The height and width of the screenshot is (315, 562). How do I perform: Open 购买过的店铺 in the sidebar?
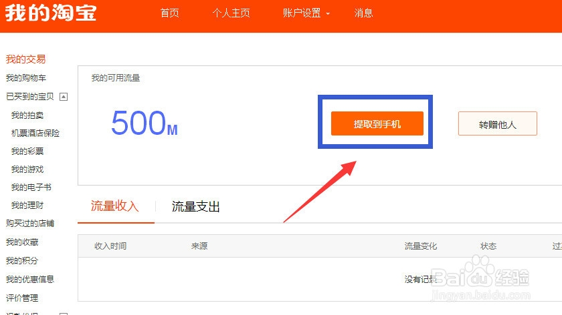[29, 224]
